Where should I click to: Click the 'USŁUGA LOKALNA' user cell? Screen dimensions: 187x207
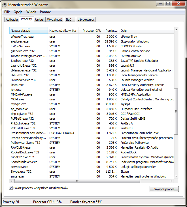coord(62,133)
